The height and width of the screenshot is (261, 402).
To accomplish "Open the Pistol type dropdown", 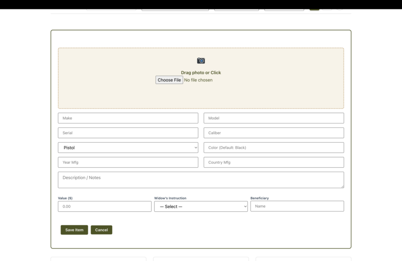I will point(128,148).
